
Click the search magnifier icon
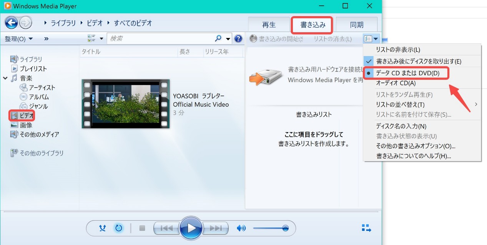coord(218,38)
